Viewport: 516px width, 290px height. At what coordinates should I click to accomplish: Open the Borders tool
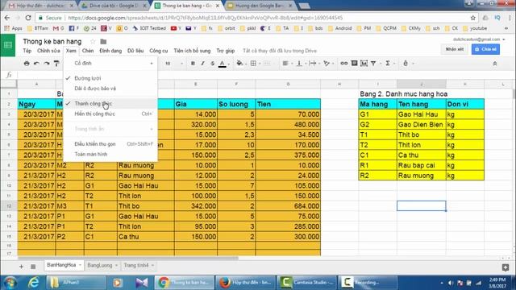253,64
